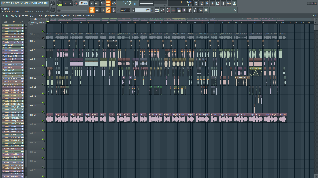Mute Track 14 using its green dot
This screenshot has width=318, height=178.
pos(43,121)
